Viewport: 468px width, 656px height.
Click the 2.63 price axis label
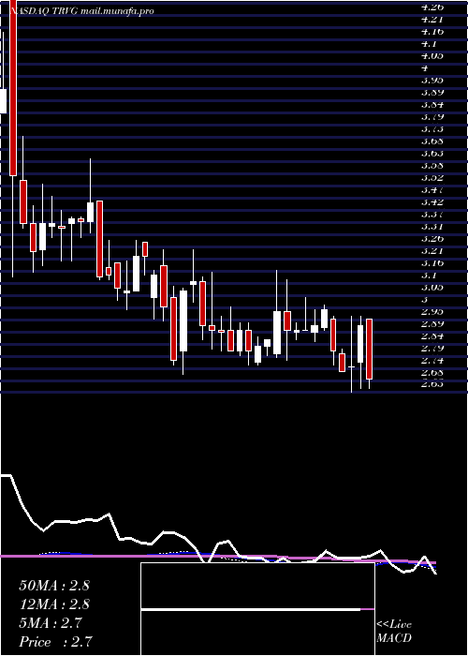(x=432, y=384)
